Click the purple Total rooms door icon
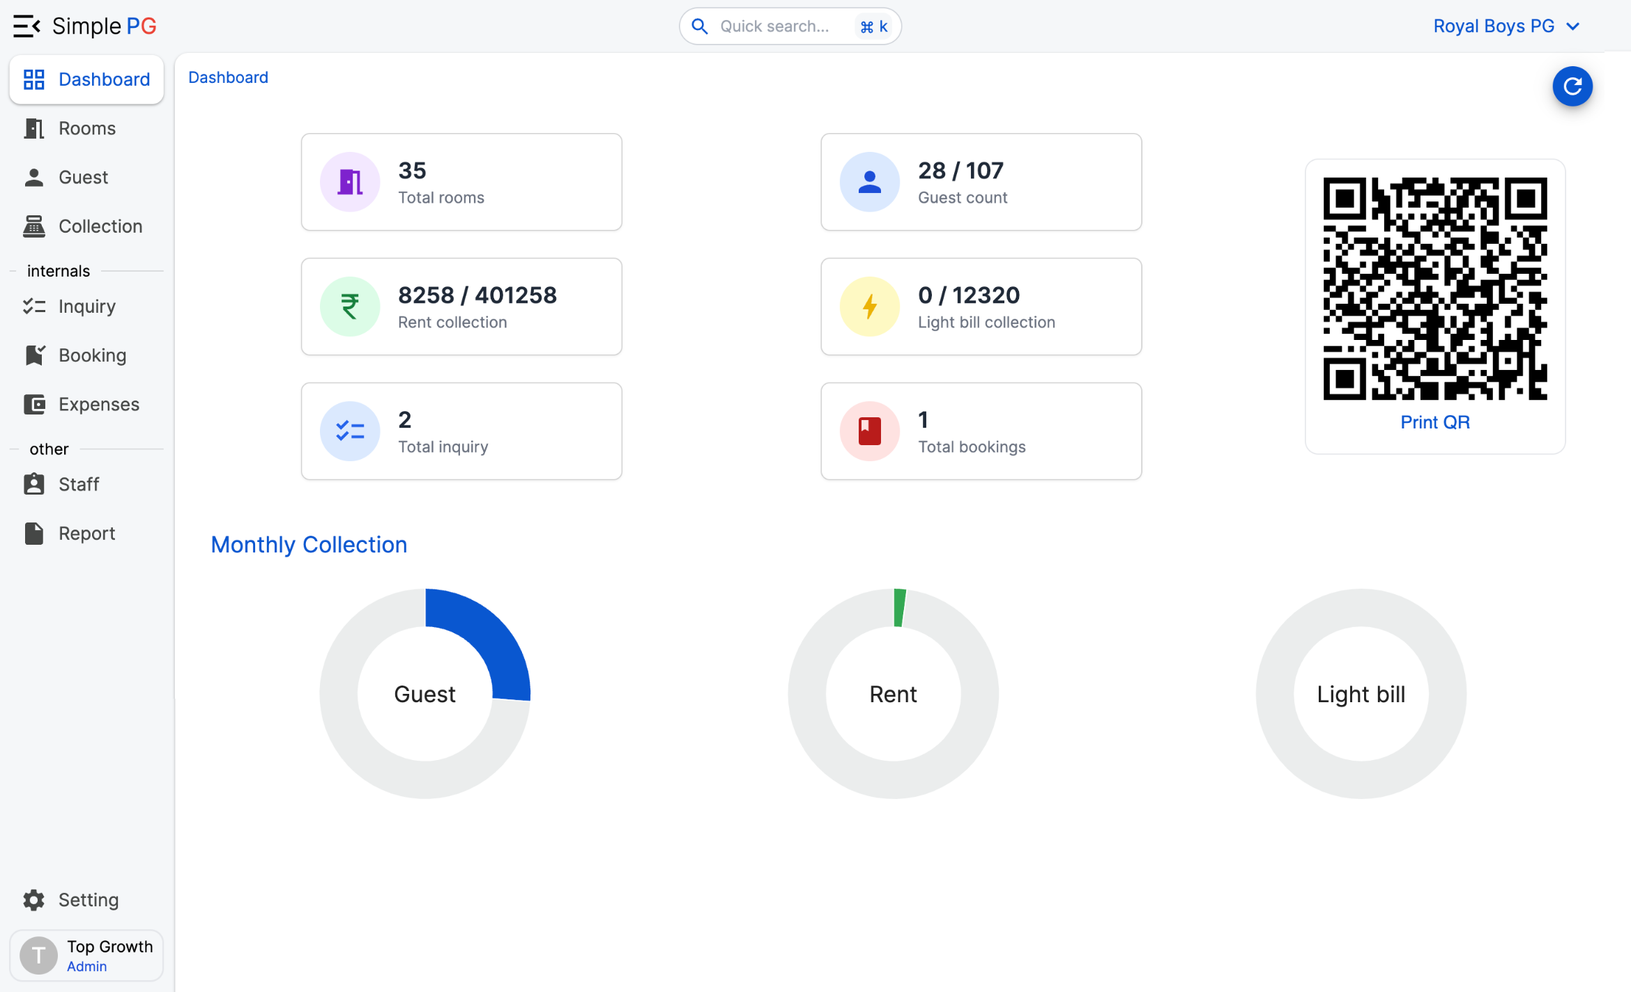 pos(350,182)
